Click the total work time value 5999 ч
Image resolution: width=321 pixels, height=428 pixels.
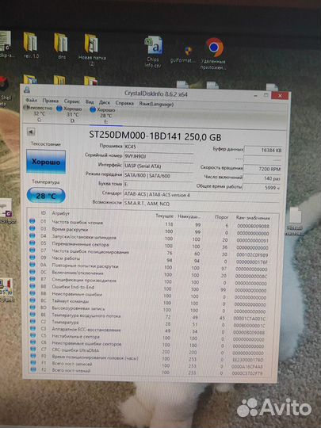pyautogui.click(x=262, y=188)
